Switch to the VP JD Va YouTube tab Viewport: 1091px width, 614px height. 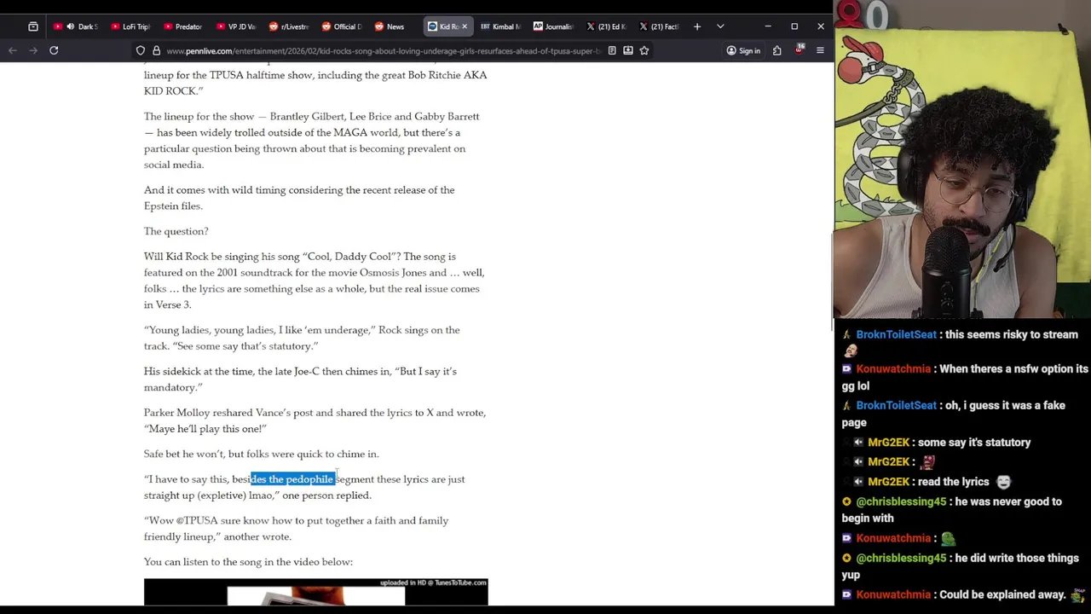[235, 26]
